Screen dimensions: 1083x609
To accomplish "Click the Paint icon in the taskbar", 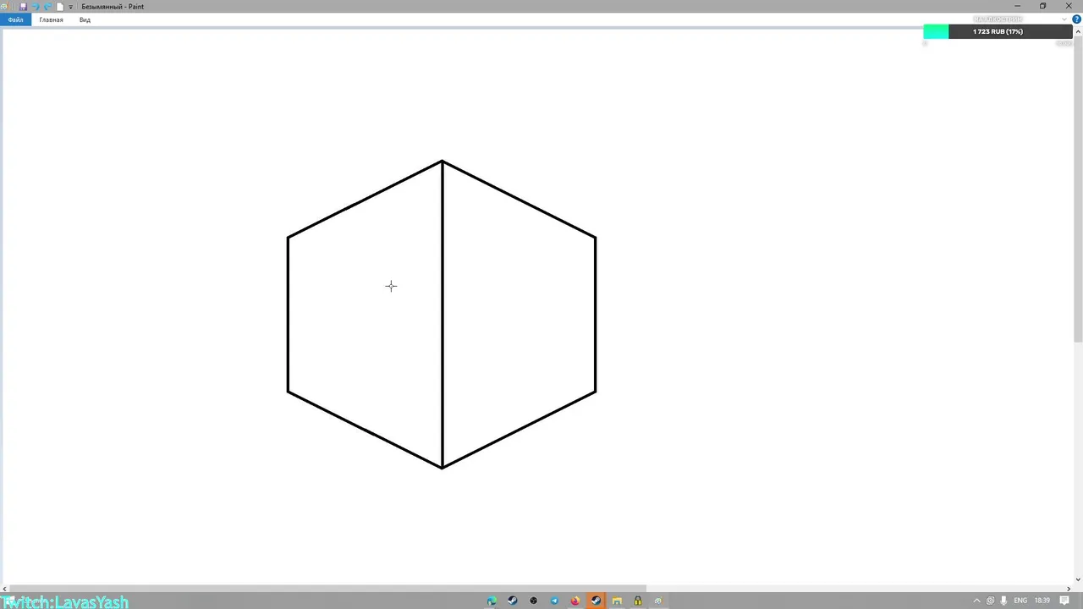I will click(x=658, y=601).
